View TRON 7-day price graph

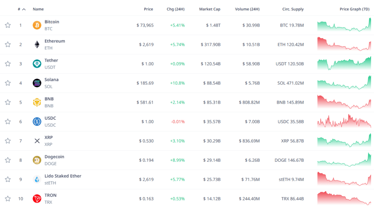coord(344,198)
